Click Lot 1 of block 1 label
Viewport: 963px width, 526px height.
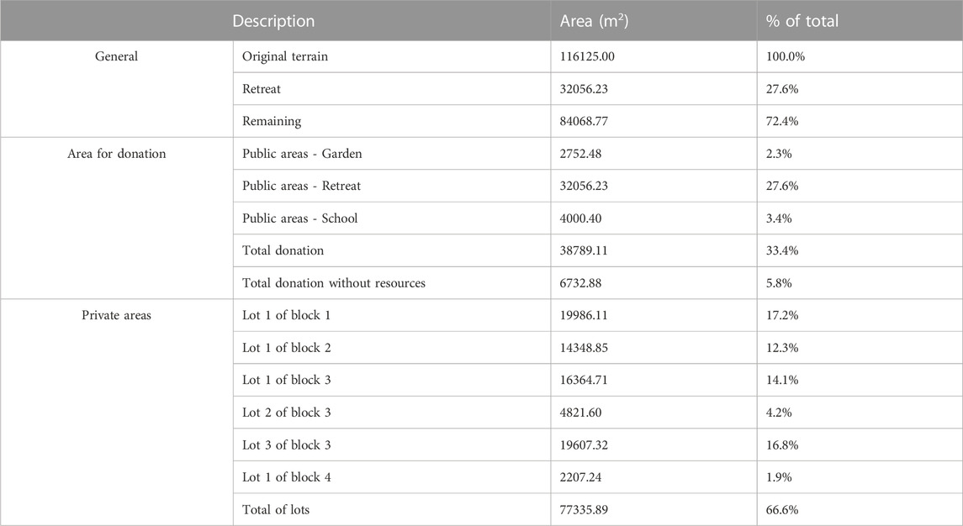pyautogui.click(x=286, y=315)
